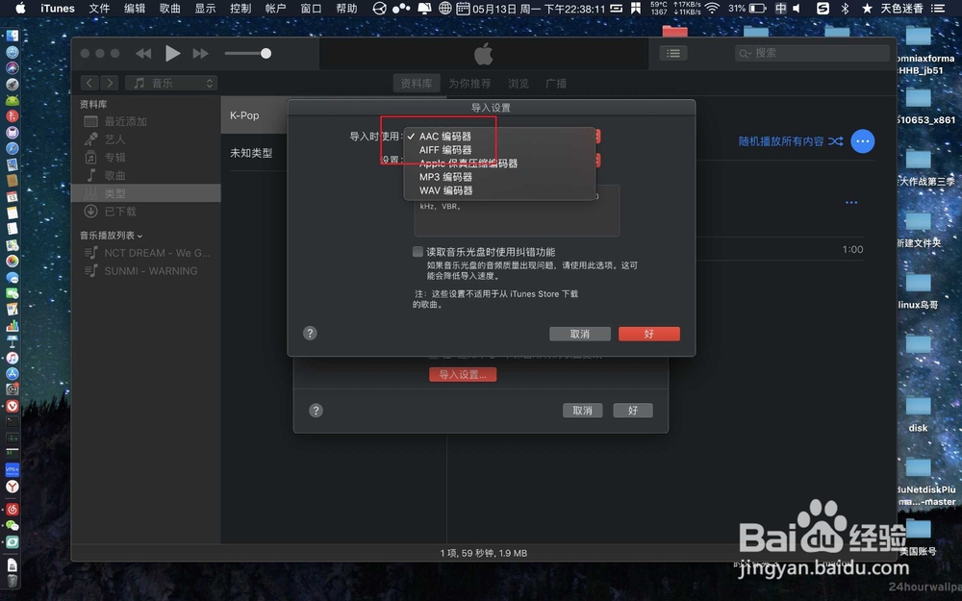
Task: Open the 帮助 menu
Action: pyautogui.click(x=346, y=8)
